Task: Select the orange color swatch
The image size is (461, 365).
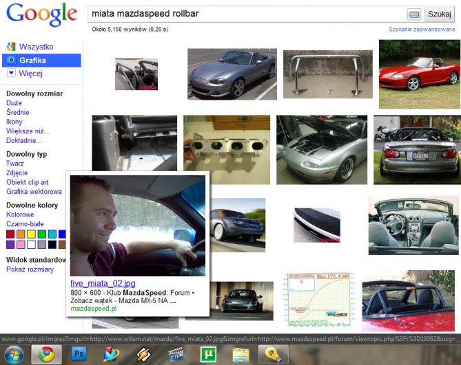Action: point(21,234)
